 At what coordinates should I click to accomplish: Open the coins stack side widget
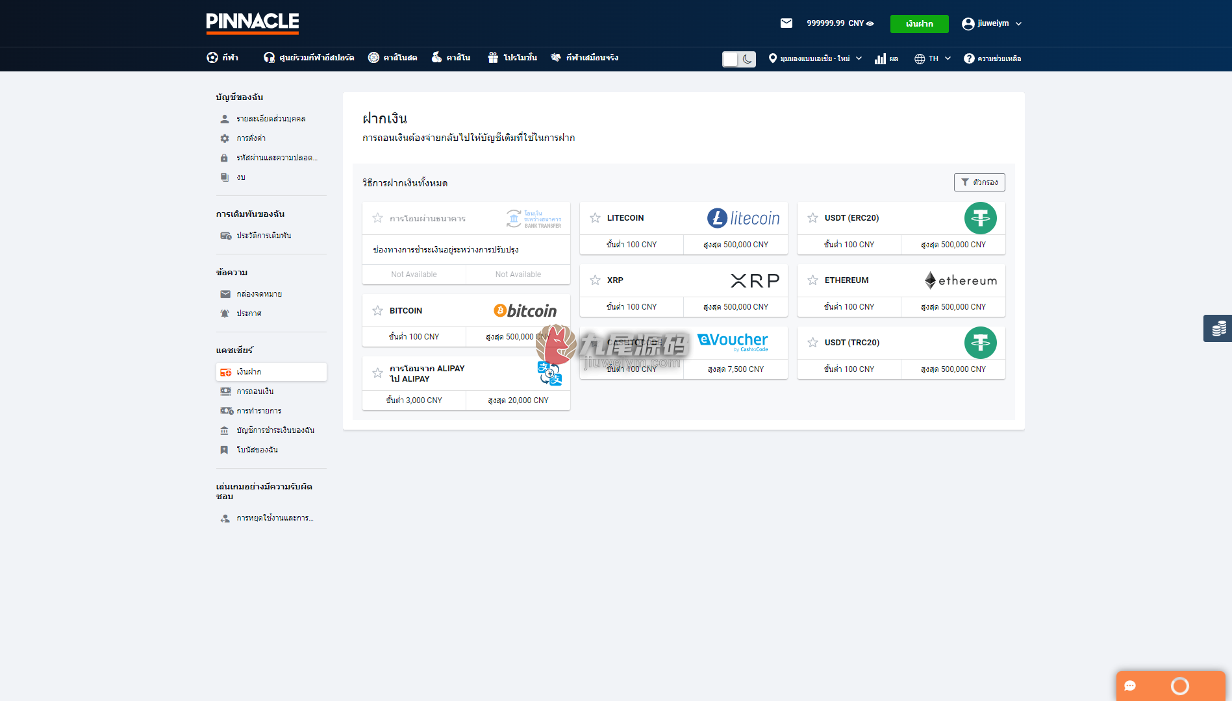click(1218, 328)
